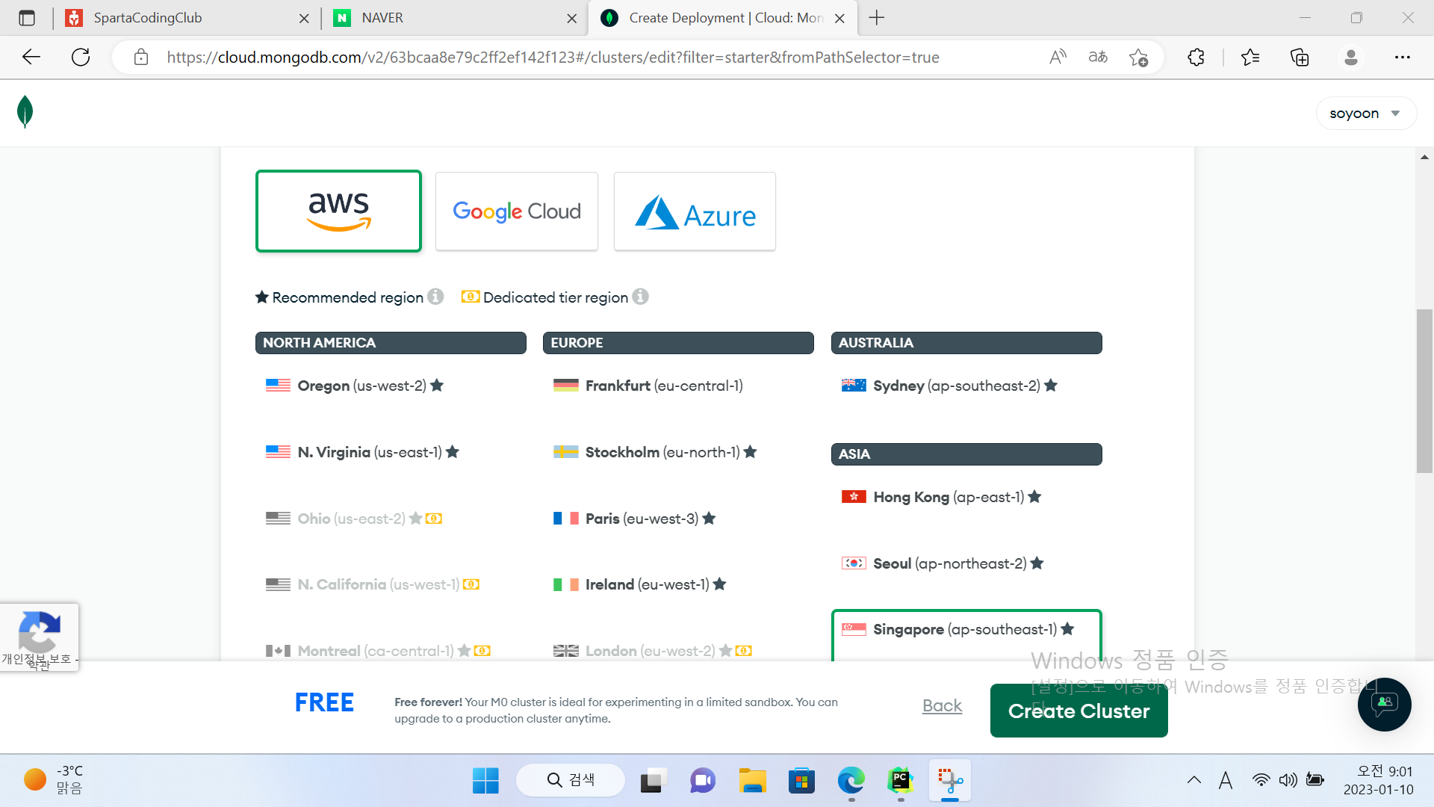Close the NAVER tab
Image resolution: width=1434 pixels, height=807 pixels.
[x=572, y=18]
